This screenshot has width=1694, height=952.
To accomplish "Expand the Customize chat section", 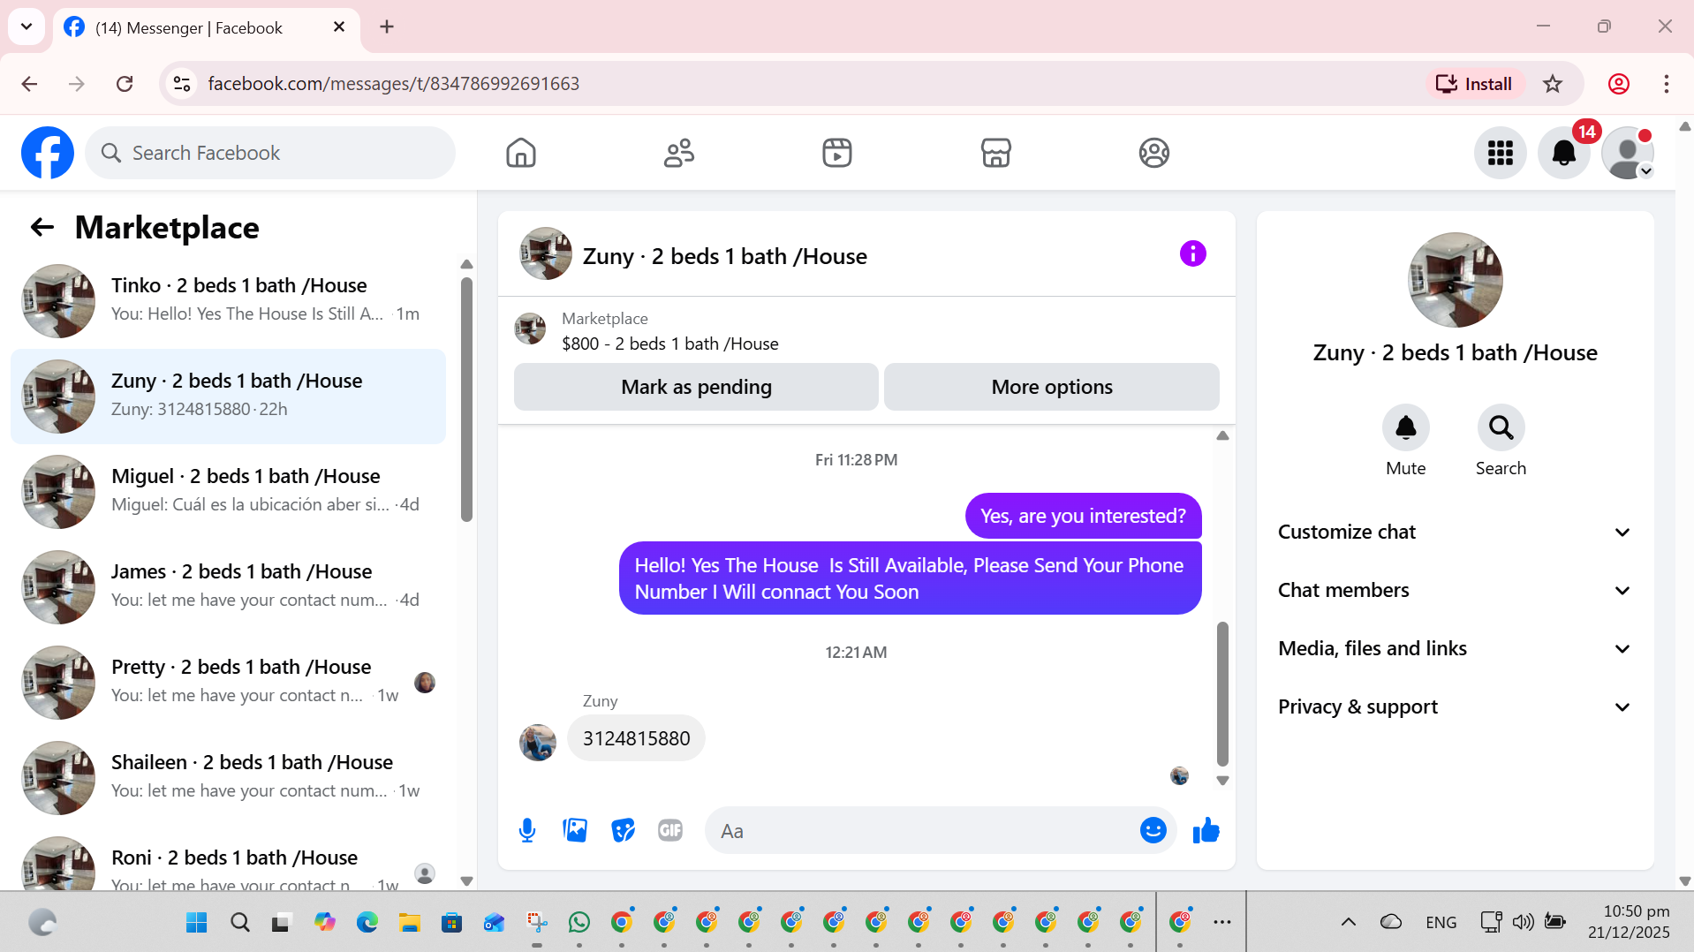I will 1455,532.
